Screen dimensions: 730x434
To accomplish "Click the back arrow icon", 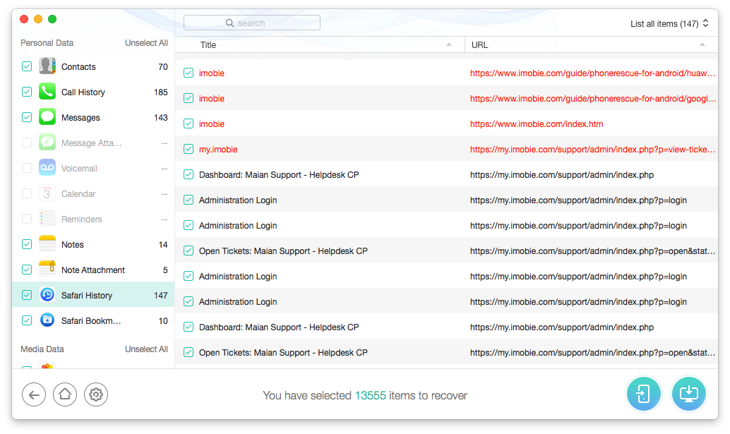I will click(34, 395).
